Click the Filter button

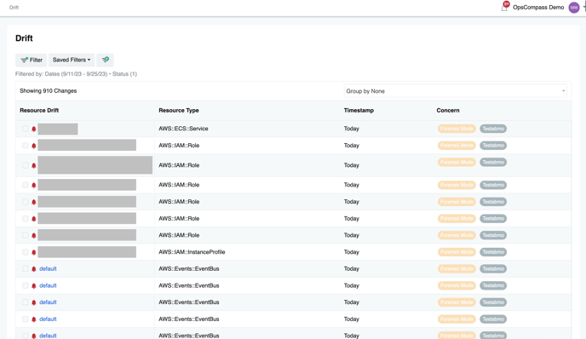coord(31,60)
